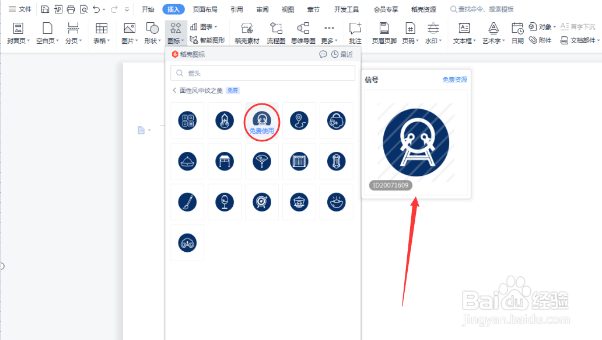The image size is (602, 340).
Task: Open the 文件 menu
Action: (x=20, y=9)
